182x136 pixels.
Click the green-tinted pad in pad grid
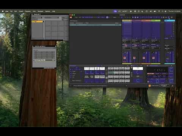(x=110, y=72)
